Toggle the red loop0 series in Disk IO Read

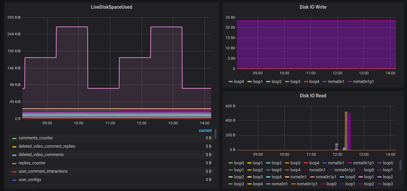[x=331, y=184]
